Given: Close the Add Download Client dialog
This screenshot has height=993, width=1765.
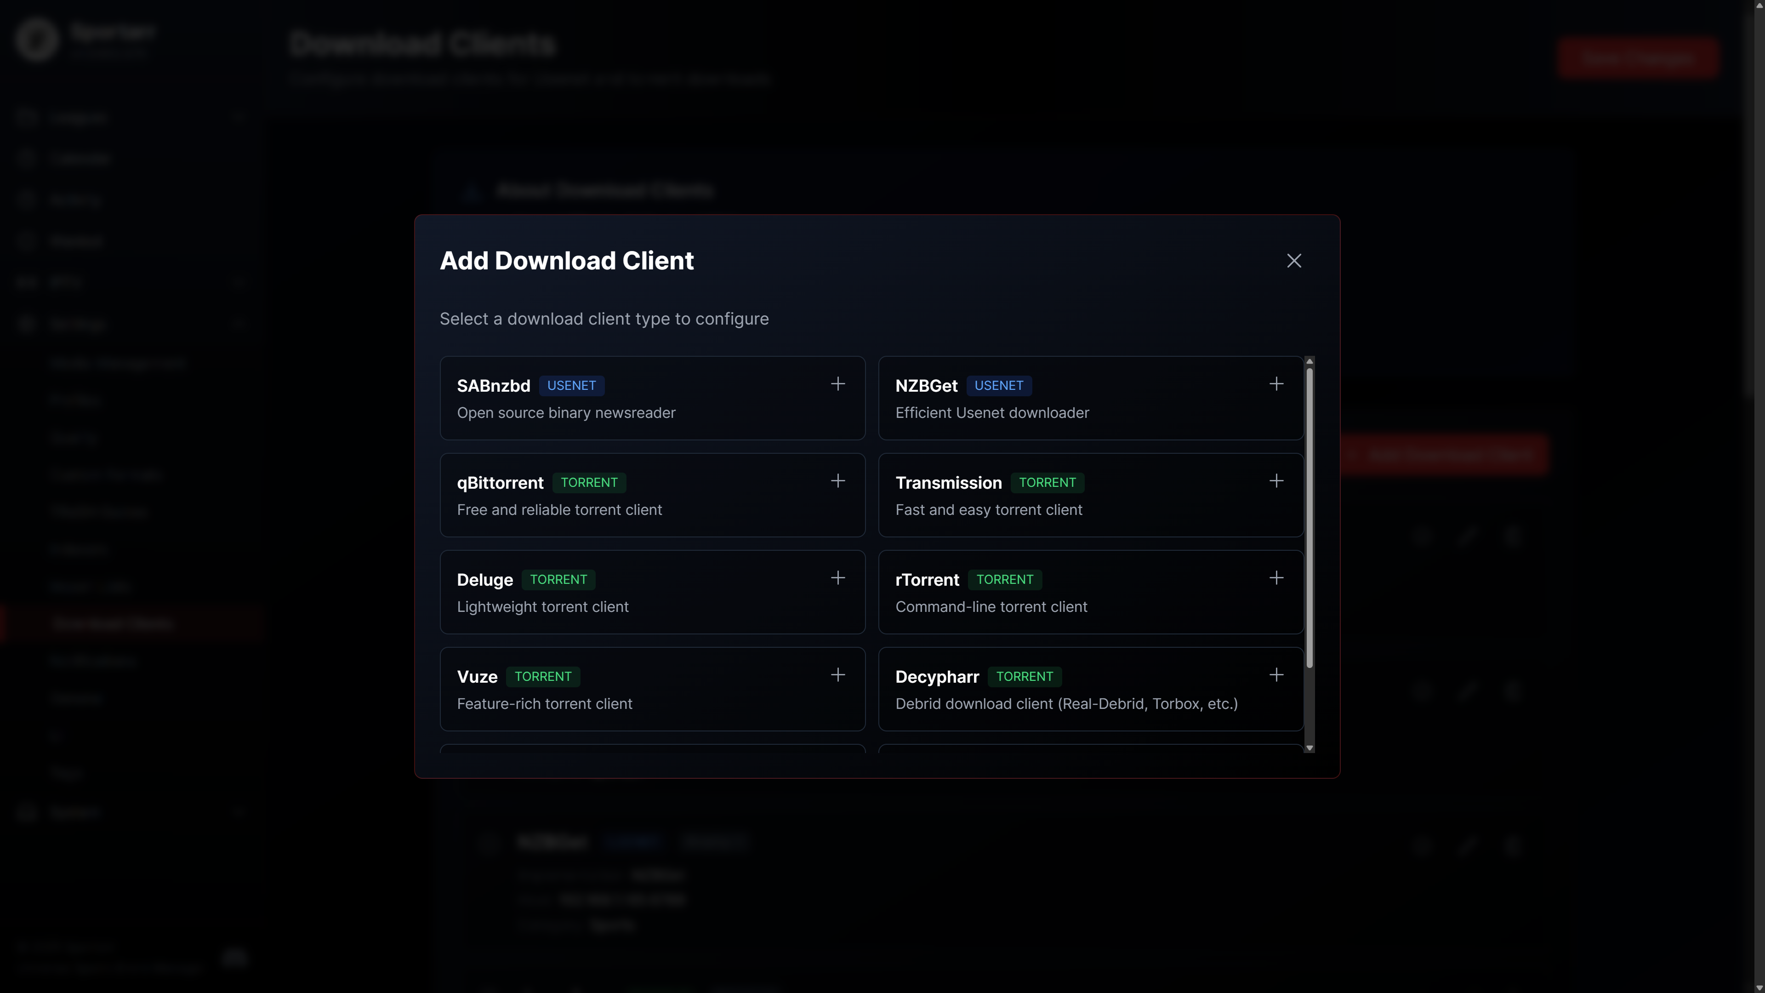Looking at the screenshot, I should coord(1293,260).
